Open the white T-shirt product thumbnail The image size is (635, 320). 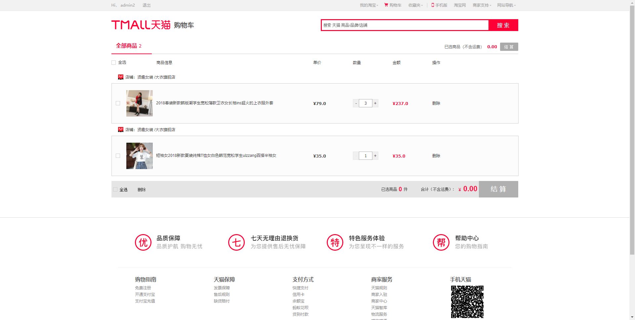pyautogui.click(x=140, y=156)
